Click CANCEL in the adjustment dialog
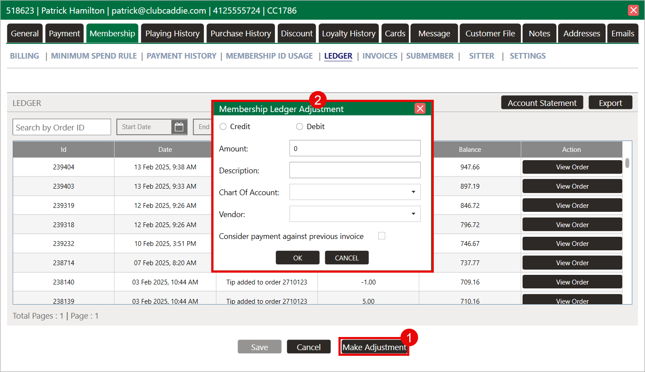Image resolution: width=645 pixels, height=372 pixels. 347,258
